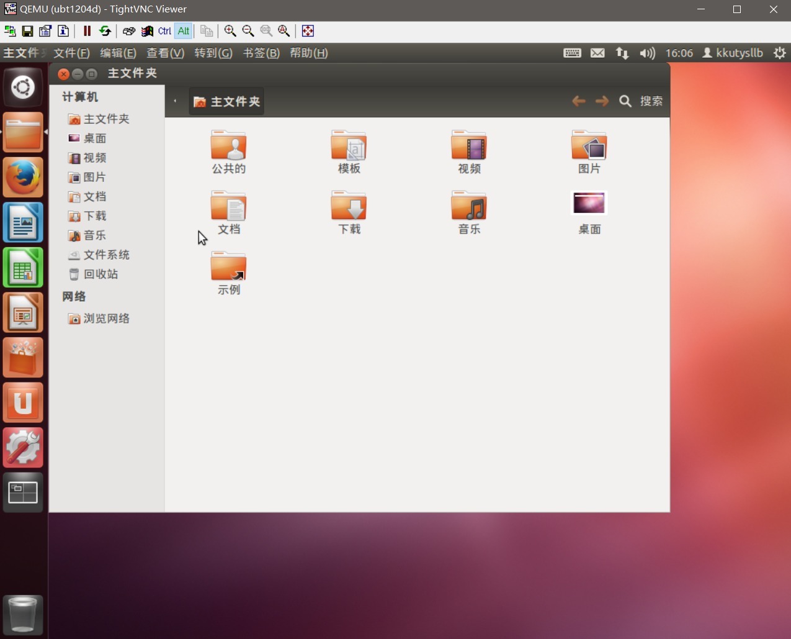Image resolution: width=791 pixels, height=639 pixels.
Task: Open System Settings wrench-gear icon in launcher
Action: [x=23, y=448]
